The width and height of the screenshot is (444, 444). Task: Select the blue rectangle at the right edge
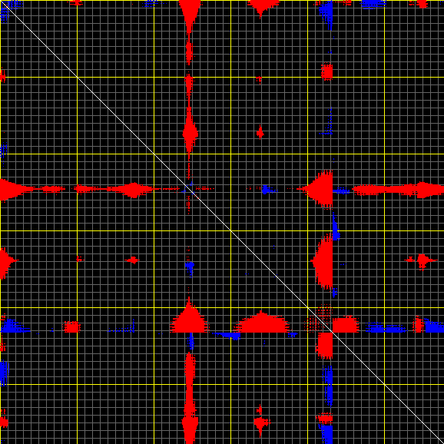[x=434, y=327]
